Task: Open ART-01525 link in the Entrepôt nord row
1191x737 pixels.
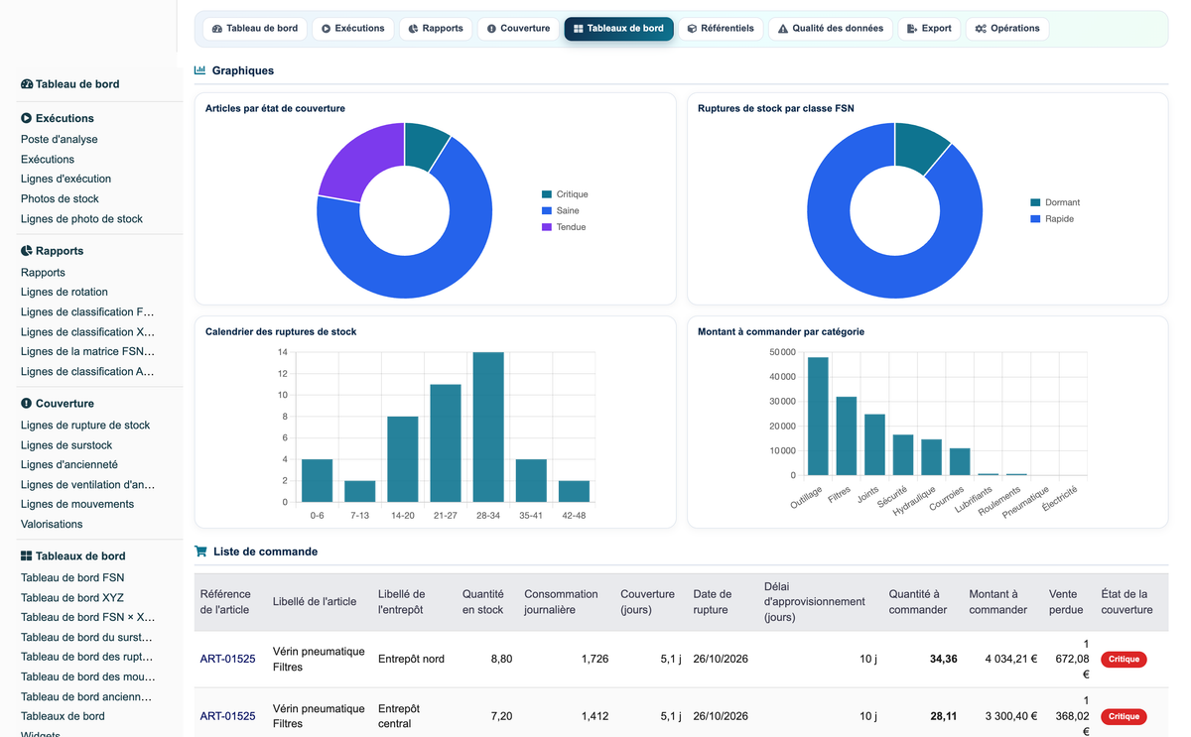Action: click(x=227, y=660)
